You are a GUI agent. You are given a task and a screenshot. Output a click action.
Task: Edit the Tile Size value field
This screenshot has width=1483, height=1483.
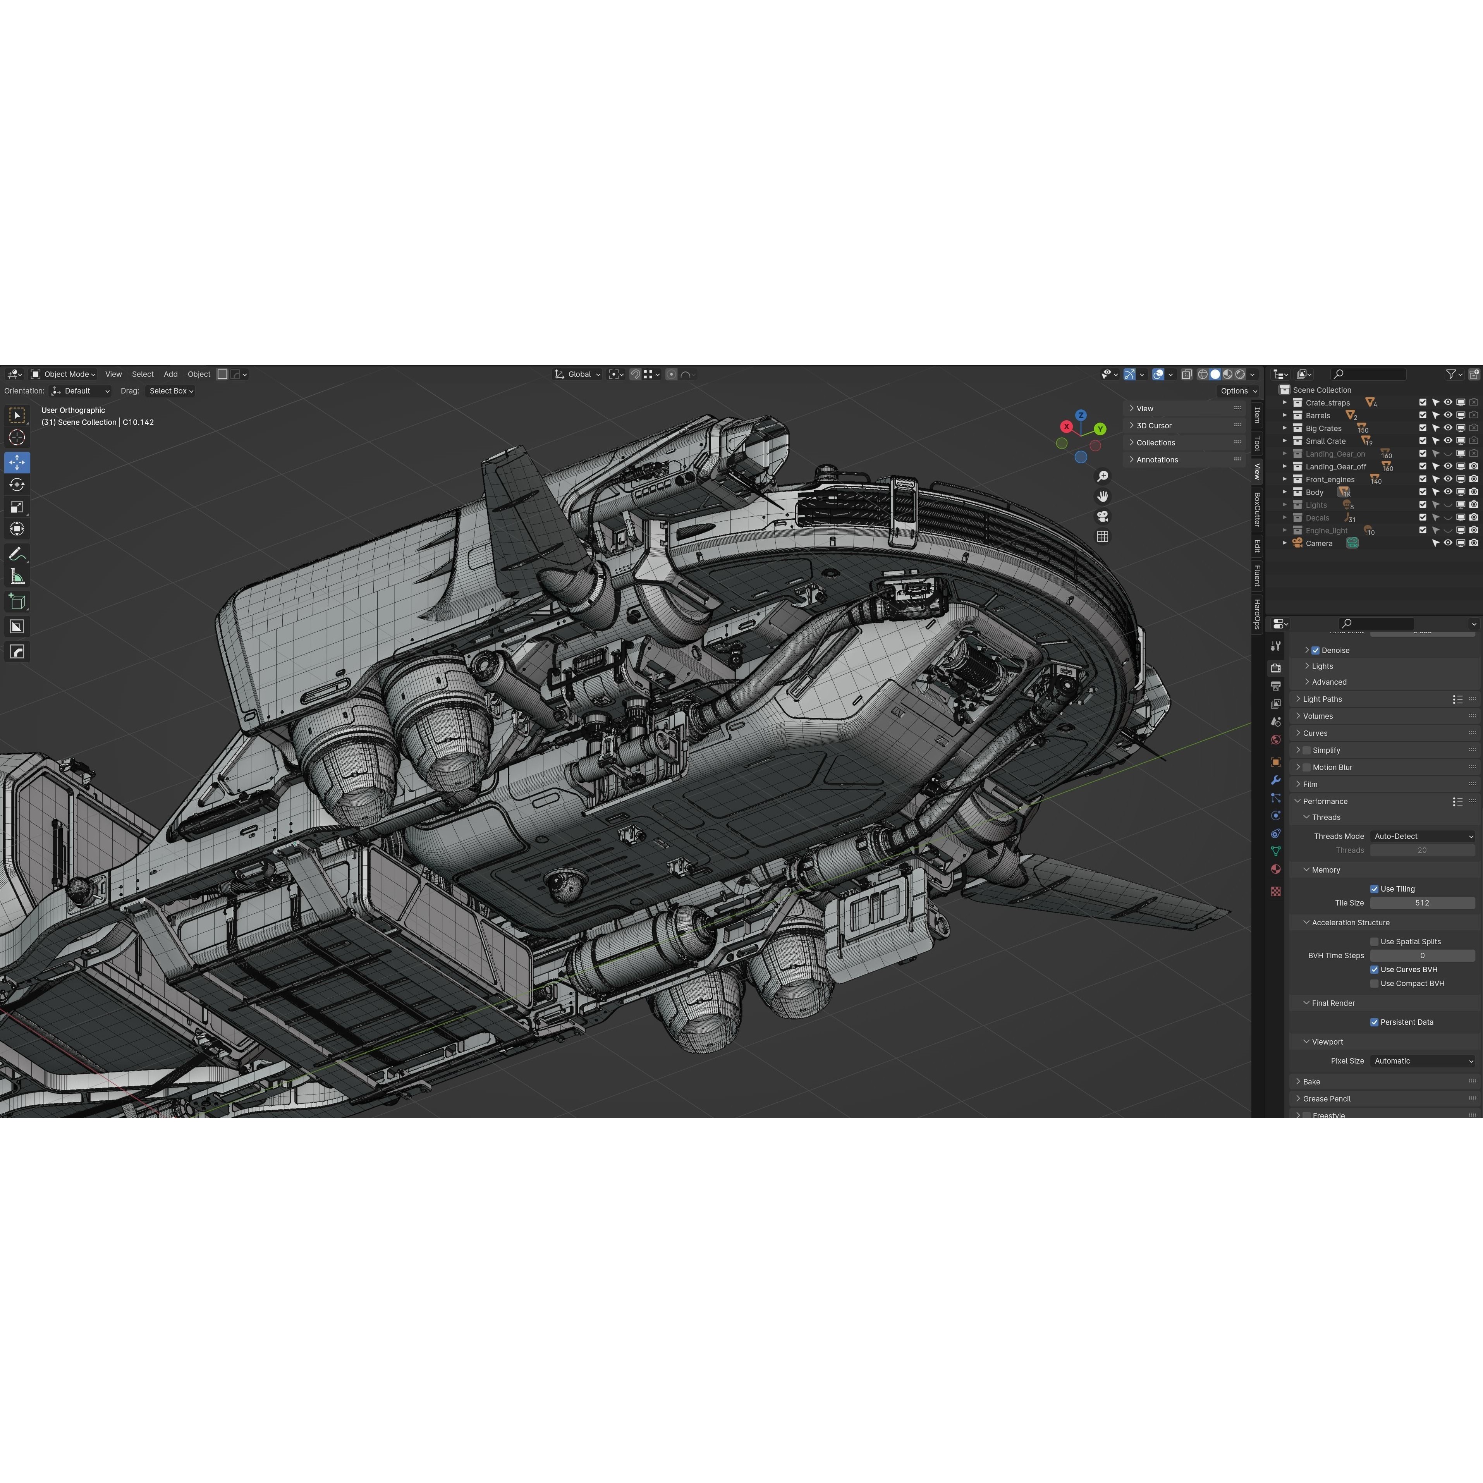[1422, 903]
